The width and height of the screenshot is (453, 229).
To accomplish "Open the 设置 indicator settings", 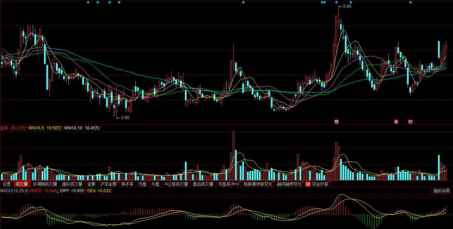I will click(7, 184).
